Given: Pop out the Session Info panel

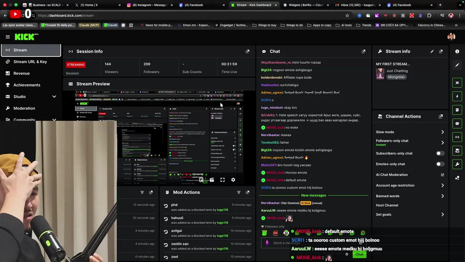Looking at the screenshot, I should click(x=247, y=51).
